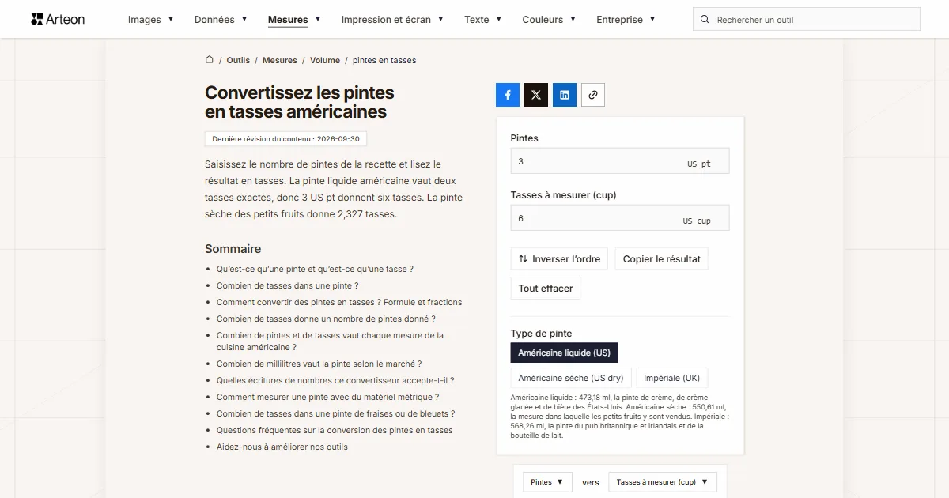
Task: Open "Combien de tasses dans une pinte ?"
Action: [x=288, y=285]
